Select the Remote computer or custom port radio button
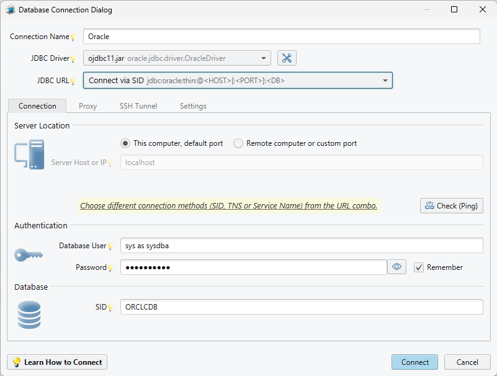 click(x=238, y=143)
